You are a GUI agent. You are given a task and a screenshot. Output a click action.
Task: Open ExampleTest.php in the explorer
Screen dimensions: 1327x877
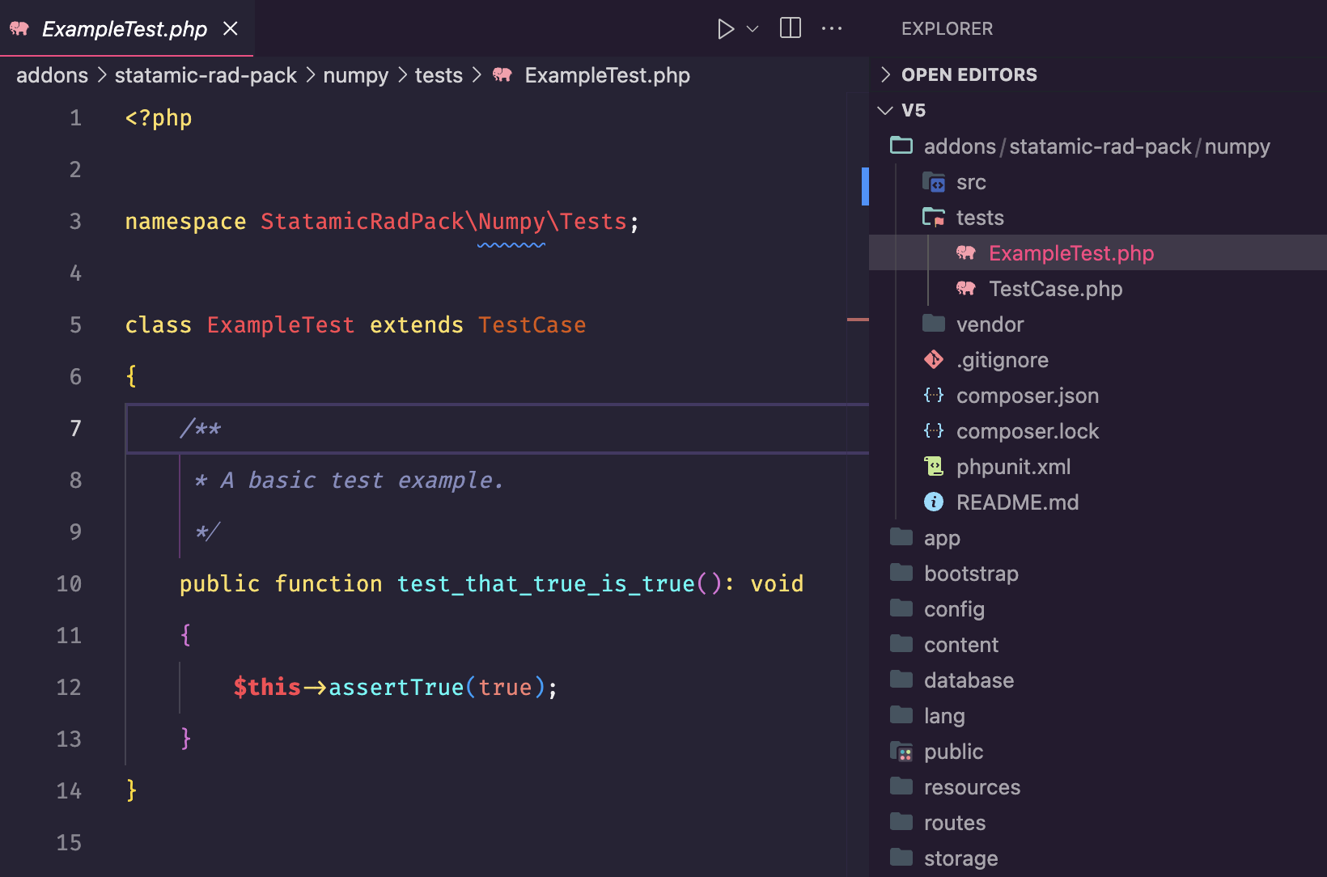tap(1098, 252)
